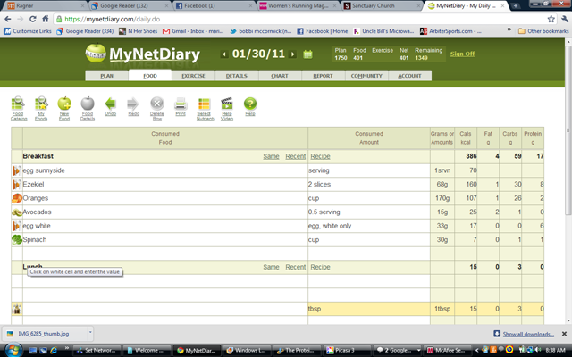
Task: Show all downloads in download bar
Action: (528, 334)
